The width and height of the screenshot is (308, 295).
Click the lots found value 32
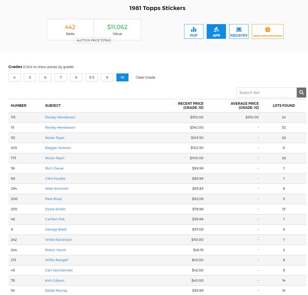[x=284, y=127]
